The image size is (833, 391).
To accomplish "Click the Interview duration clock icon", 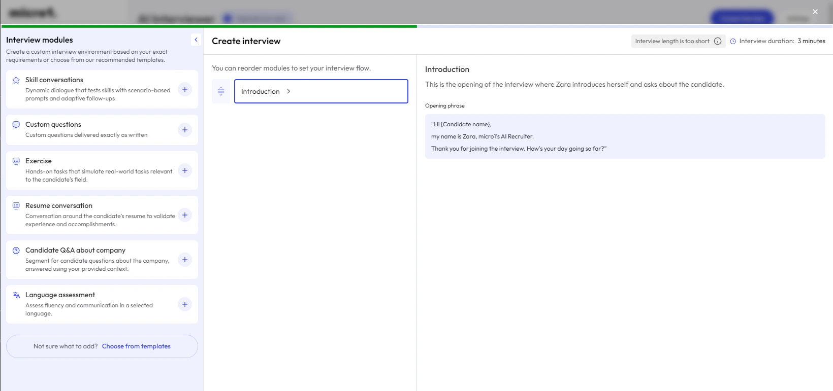I will pos(733,42).
